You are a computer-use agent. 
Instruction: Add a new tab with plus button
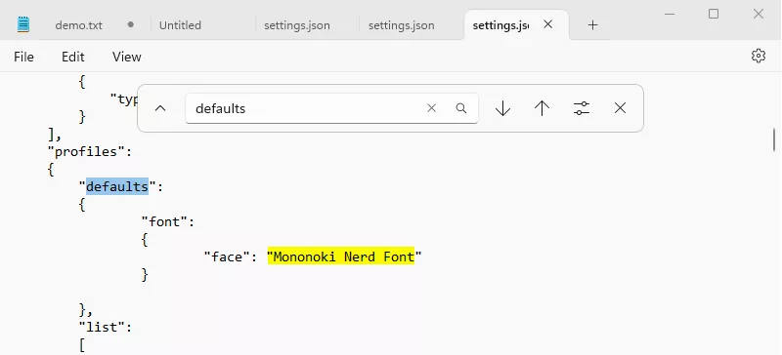point(592,25)
